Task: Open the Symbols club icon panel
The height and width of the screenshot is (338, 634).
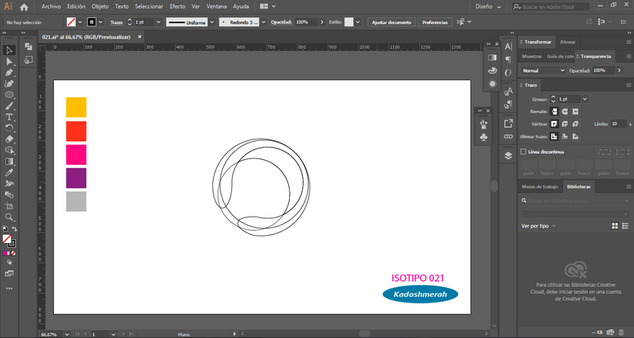Action: coord(484,138)
